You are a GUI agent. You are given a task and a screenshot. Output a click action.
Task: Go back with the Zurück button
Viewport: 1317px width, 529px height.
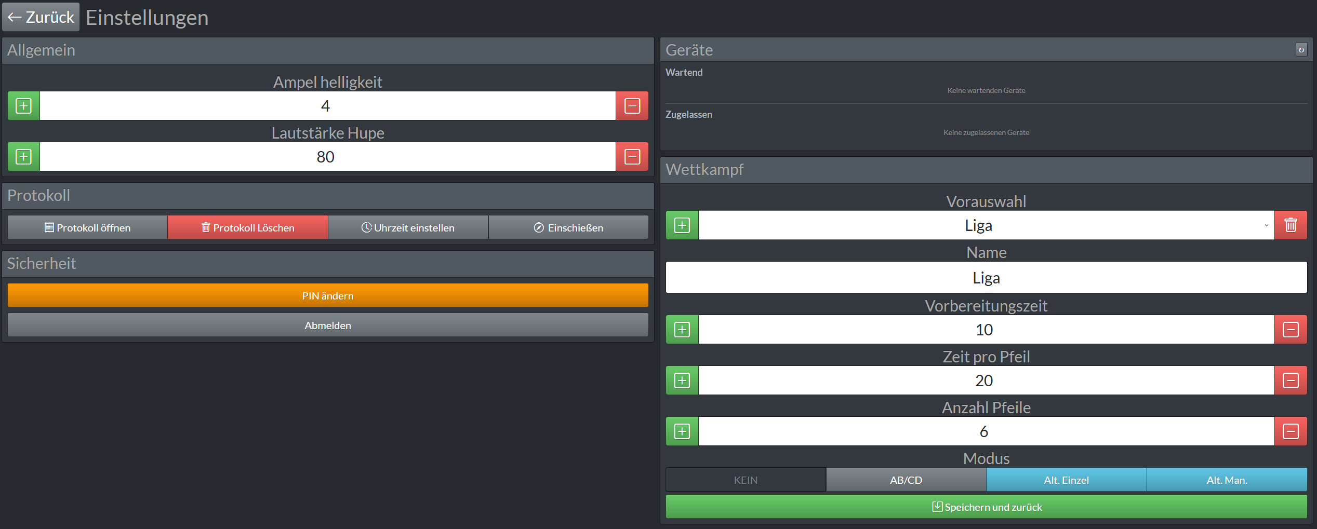tap(41, 17)
